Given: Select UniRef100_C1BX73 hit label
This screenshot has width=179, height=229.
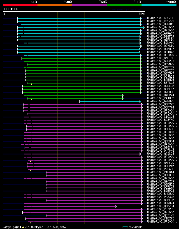Looking at the screenshot, I should (161, 218).
